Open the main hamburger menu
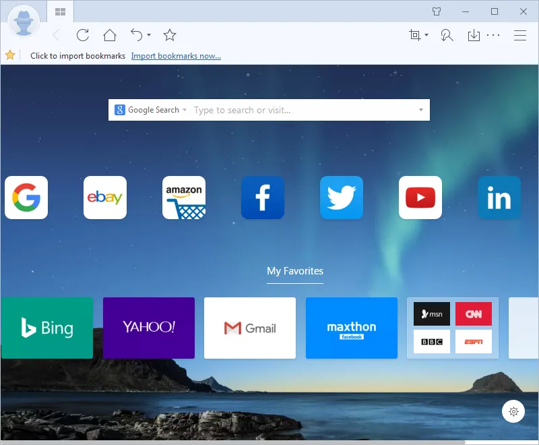 pyautogui.click(x=519, y=35)
